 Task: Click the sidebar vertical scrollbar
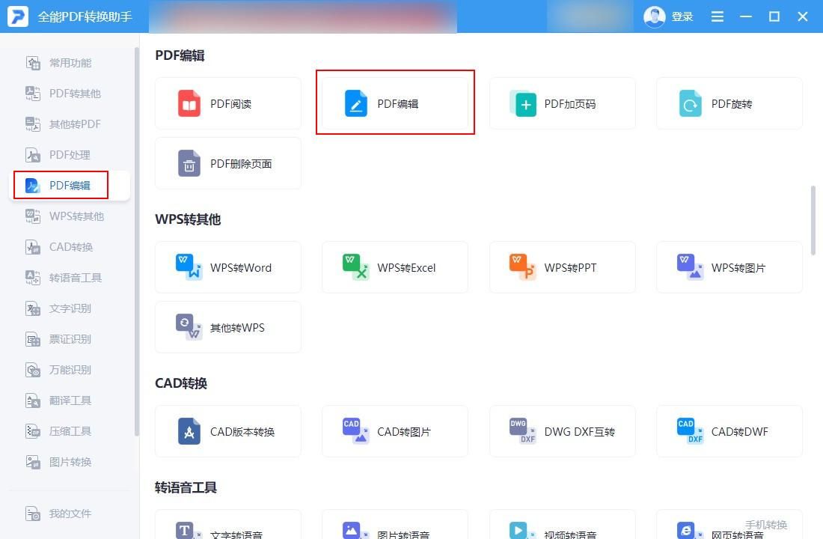pyautogui.click(x=137, y=242)
